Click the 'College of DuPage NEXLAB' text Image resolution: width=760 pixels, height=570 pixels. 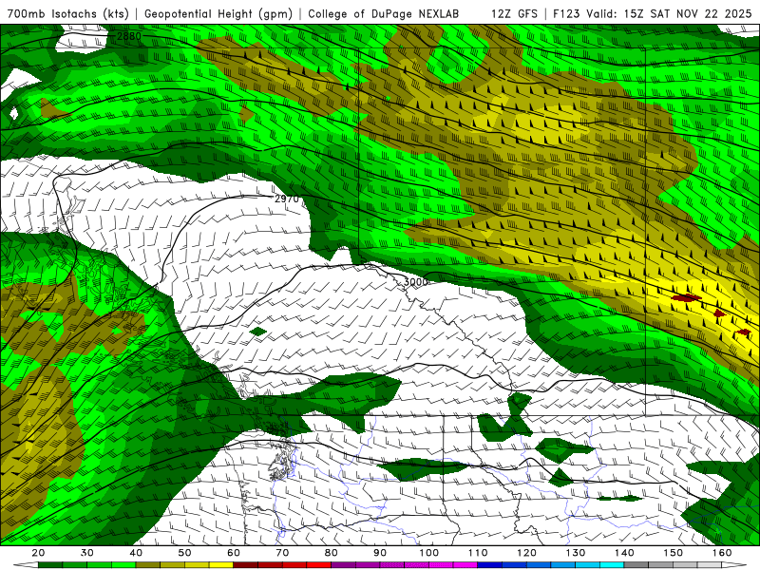coord(384,13)
